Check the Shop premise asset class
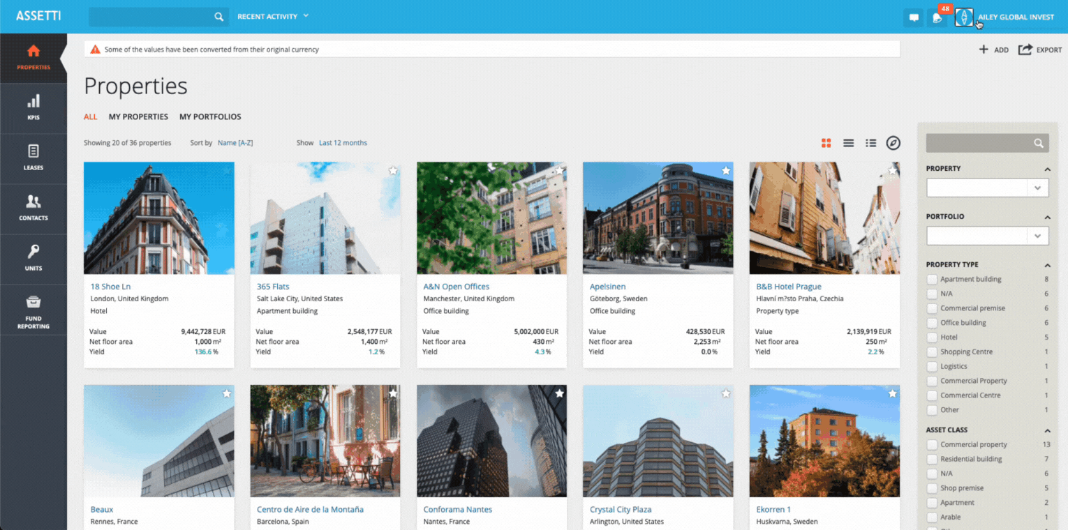The width and height of the screenshot is (1068, 530). tap(932, 488)
